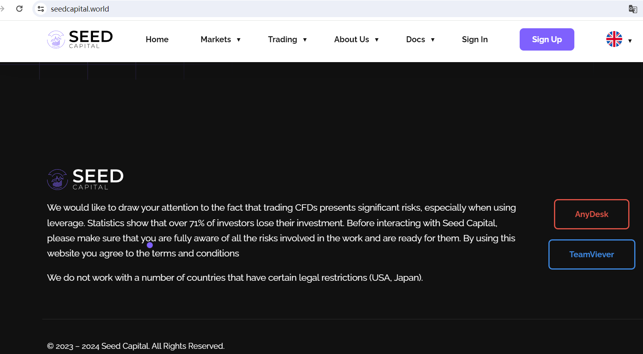Expand the About Us dropdown arrow
Image resolution: width=643 pixels, height=354 pixels.
click(377, 40)
